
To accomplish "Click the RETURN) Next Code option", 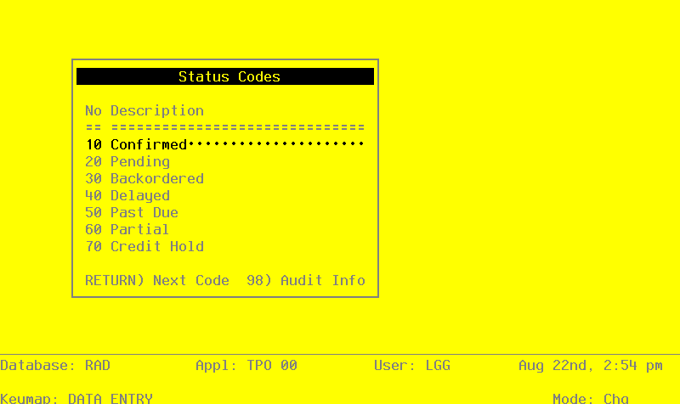I will coord(157,281).
